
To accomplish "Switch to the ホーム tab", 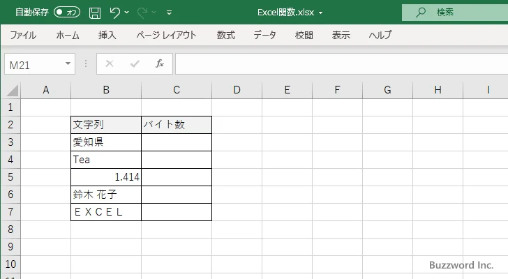I will (68, 35).
